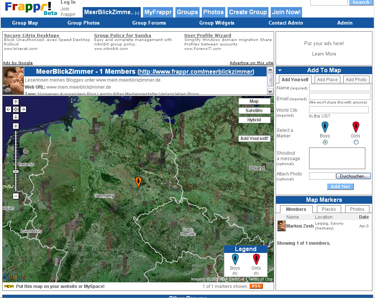375x298 pixels.
Task: Switch map view to Map
Action: (x=254, y=101)
